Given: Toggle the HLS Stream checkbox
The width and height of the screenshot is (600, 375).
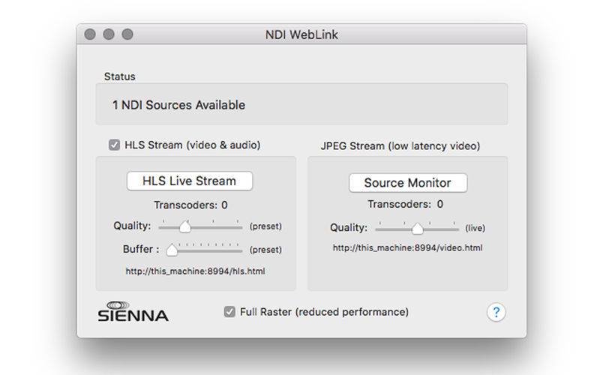Looking at the screenshot, I should click(x=114, y=145).
